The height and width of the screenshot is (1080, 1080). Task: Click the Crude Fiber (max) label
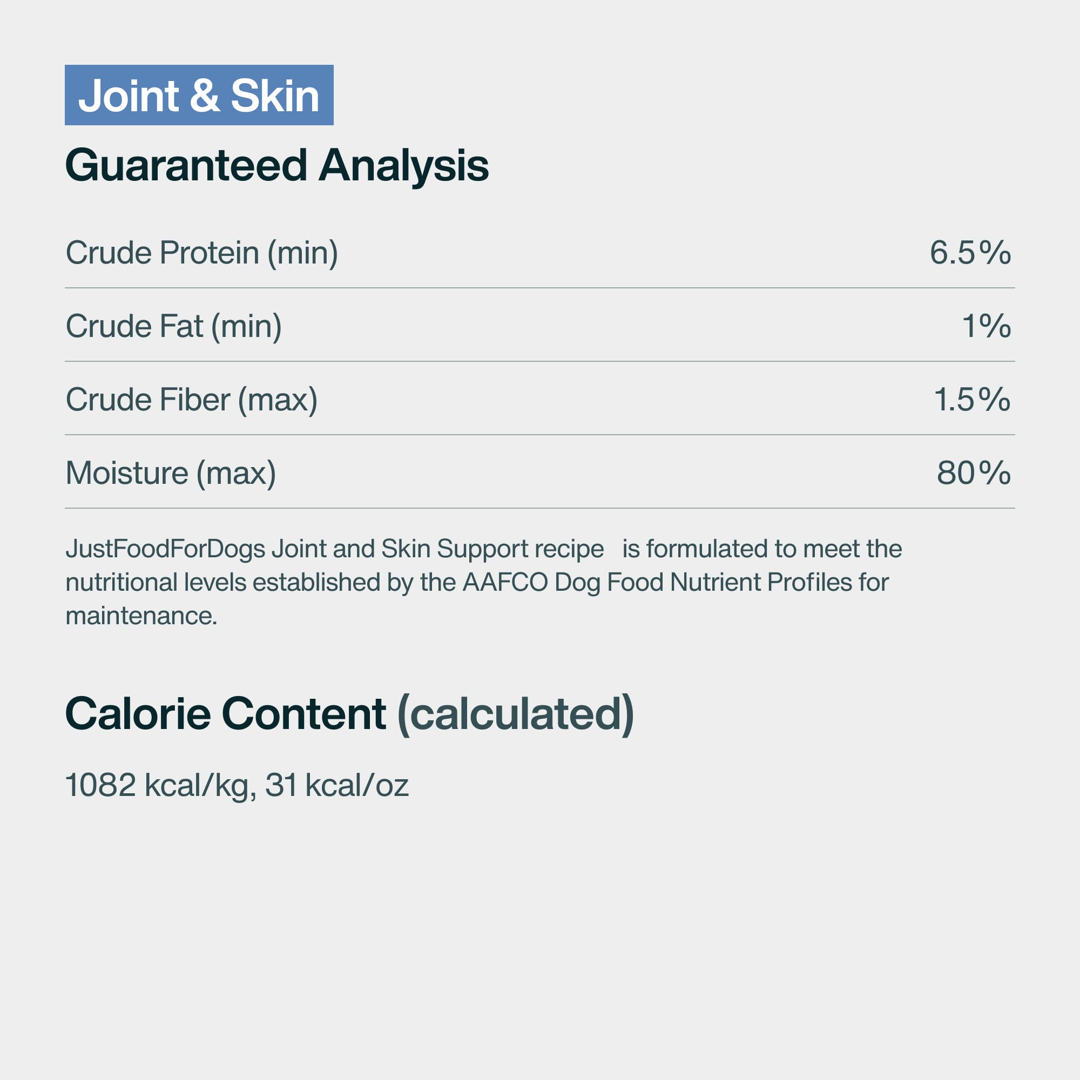coord(192,400)
